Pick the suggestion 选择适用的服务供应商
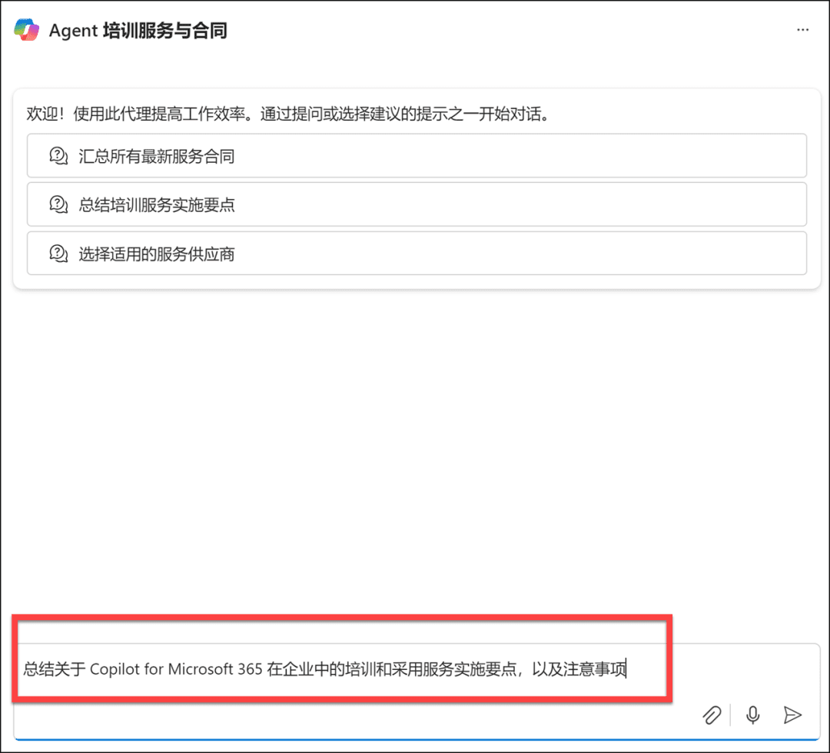This screenshot has height=753, width=830. pos(417,254)
